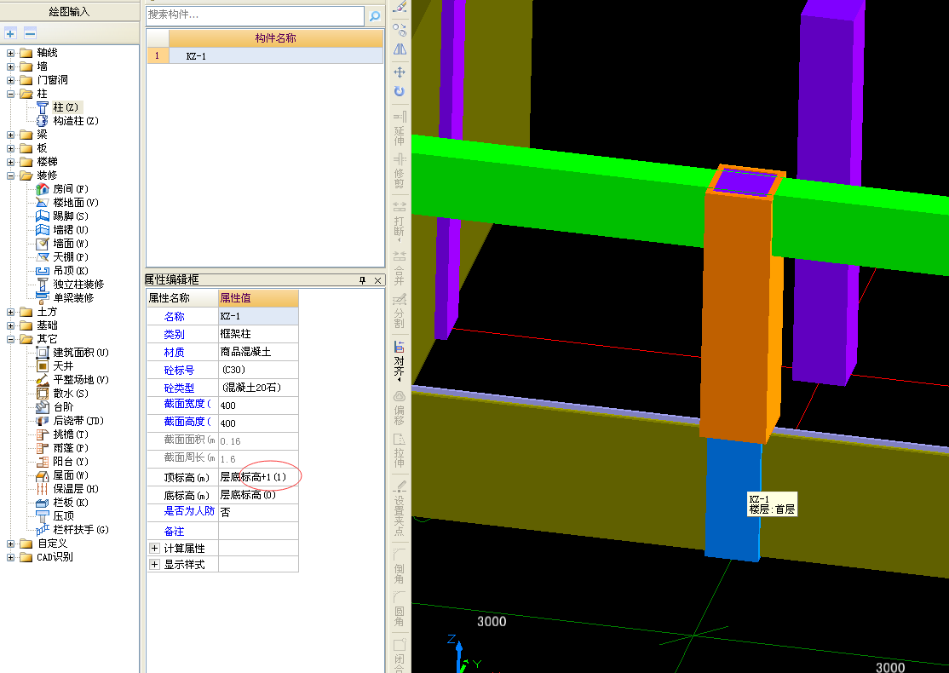The height and width of the screenshot is (673, 949).
Task: Click the 截面宽度 value 400
Action: click(258, 406)
